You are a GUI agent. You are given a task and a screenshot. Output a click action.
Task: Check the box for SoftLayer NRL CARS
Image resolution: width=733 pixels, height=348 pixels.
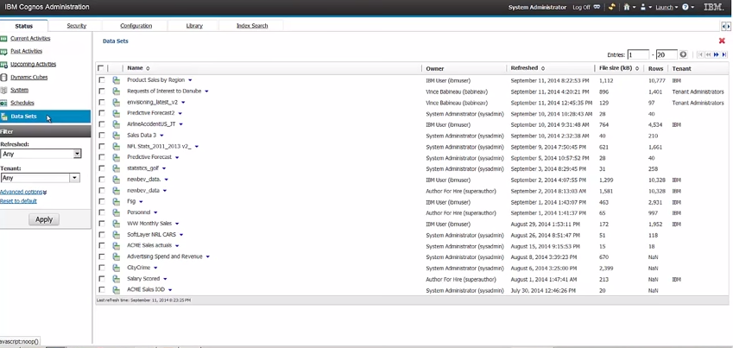[101, 235]
